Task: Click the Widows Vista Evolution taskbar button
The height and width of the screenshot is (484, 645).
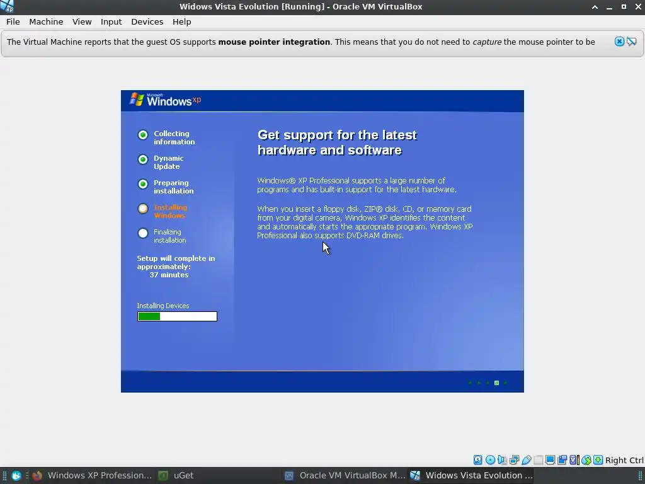Action: click(x=471, y=476)
